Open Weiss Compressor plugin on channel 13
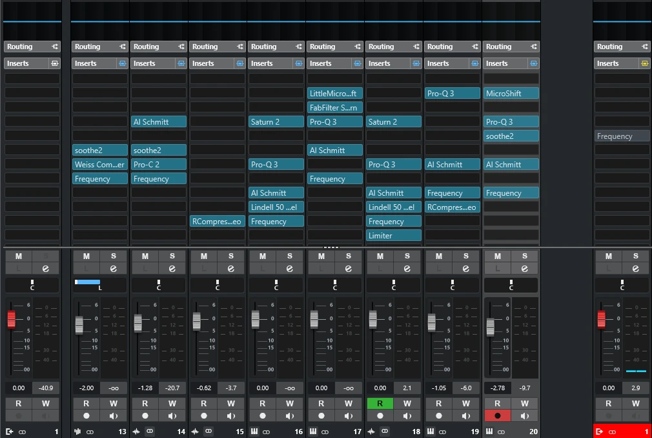The width and height of the screenshot is (652, 438). 100,165
